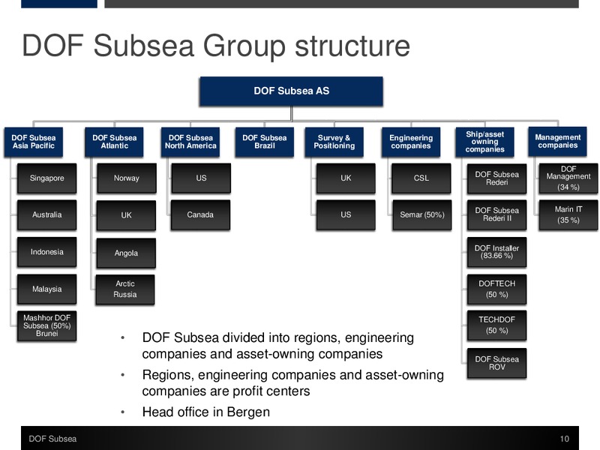Click US box under DOF Subsea North America
The width and height of the screenshot is (600, 450).
pos(201,178)
